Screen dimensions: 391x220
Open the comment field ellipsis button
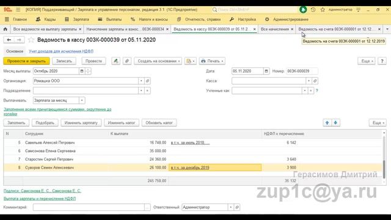point(147,207)
